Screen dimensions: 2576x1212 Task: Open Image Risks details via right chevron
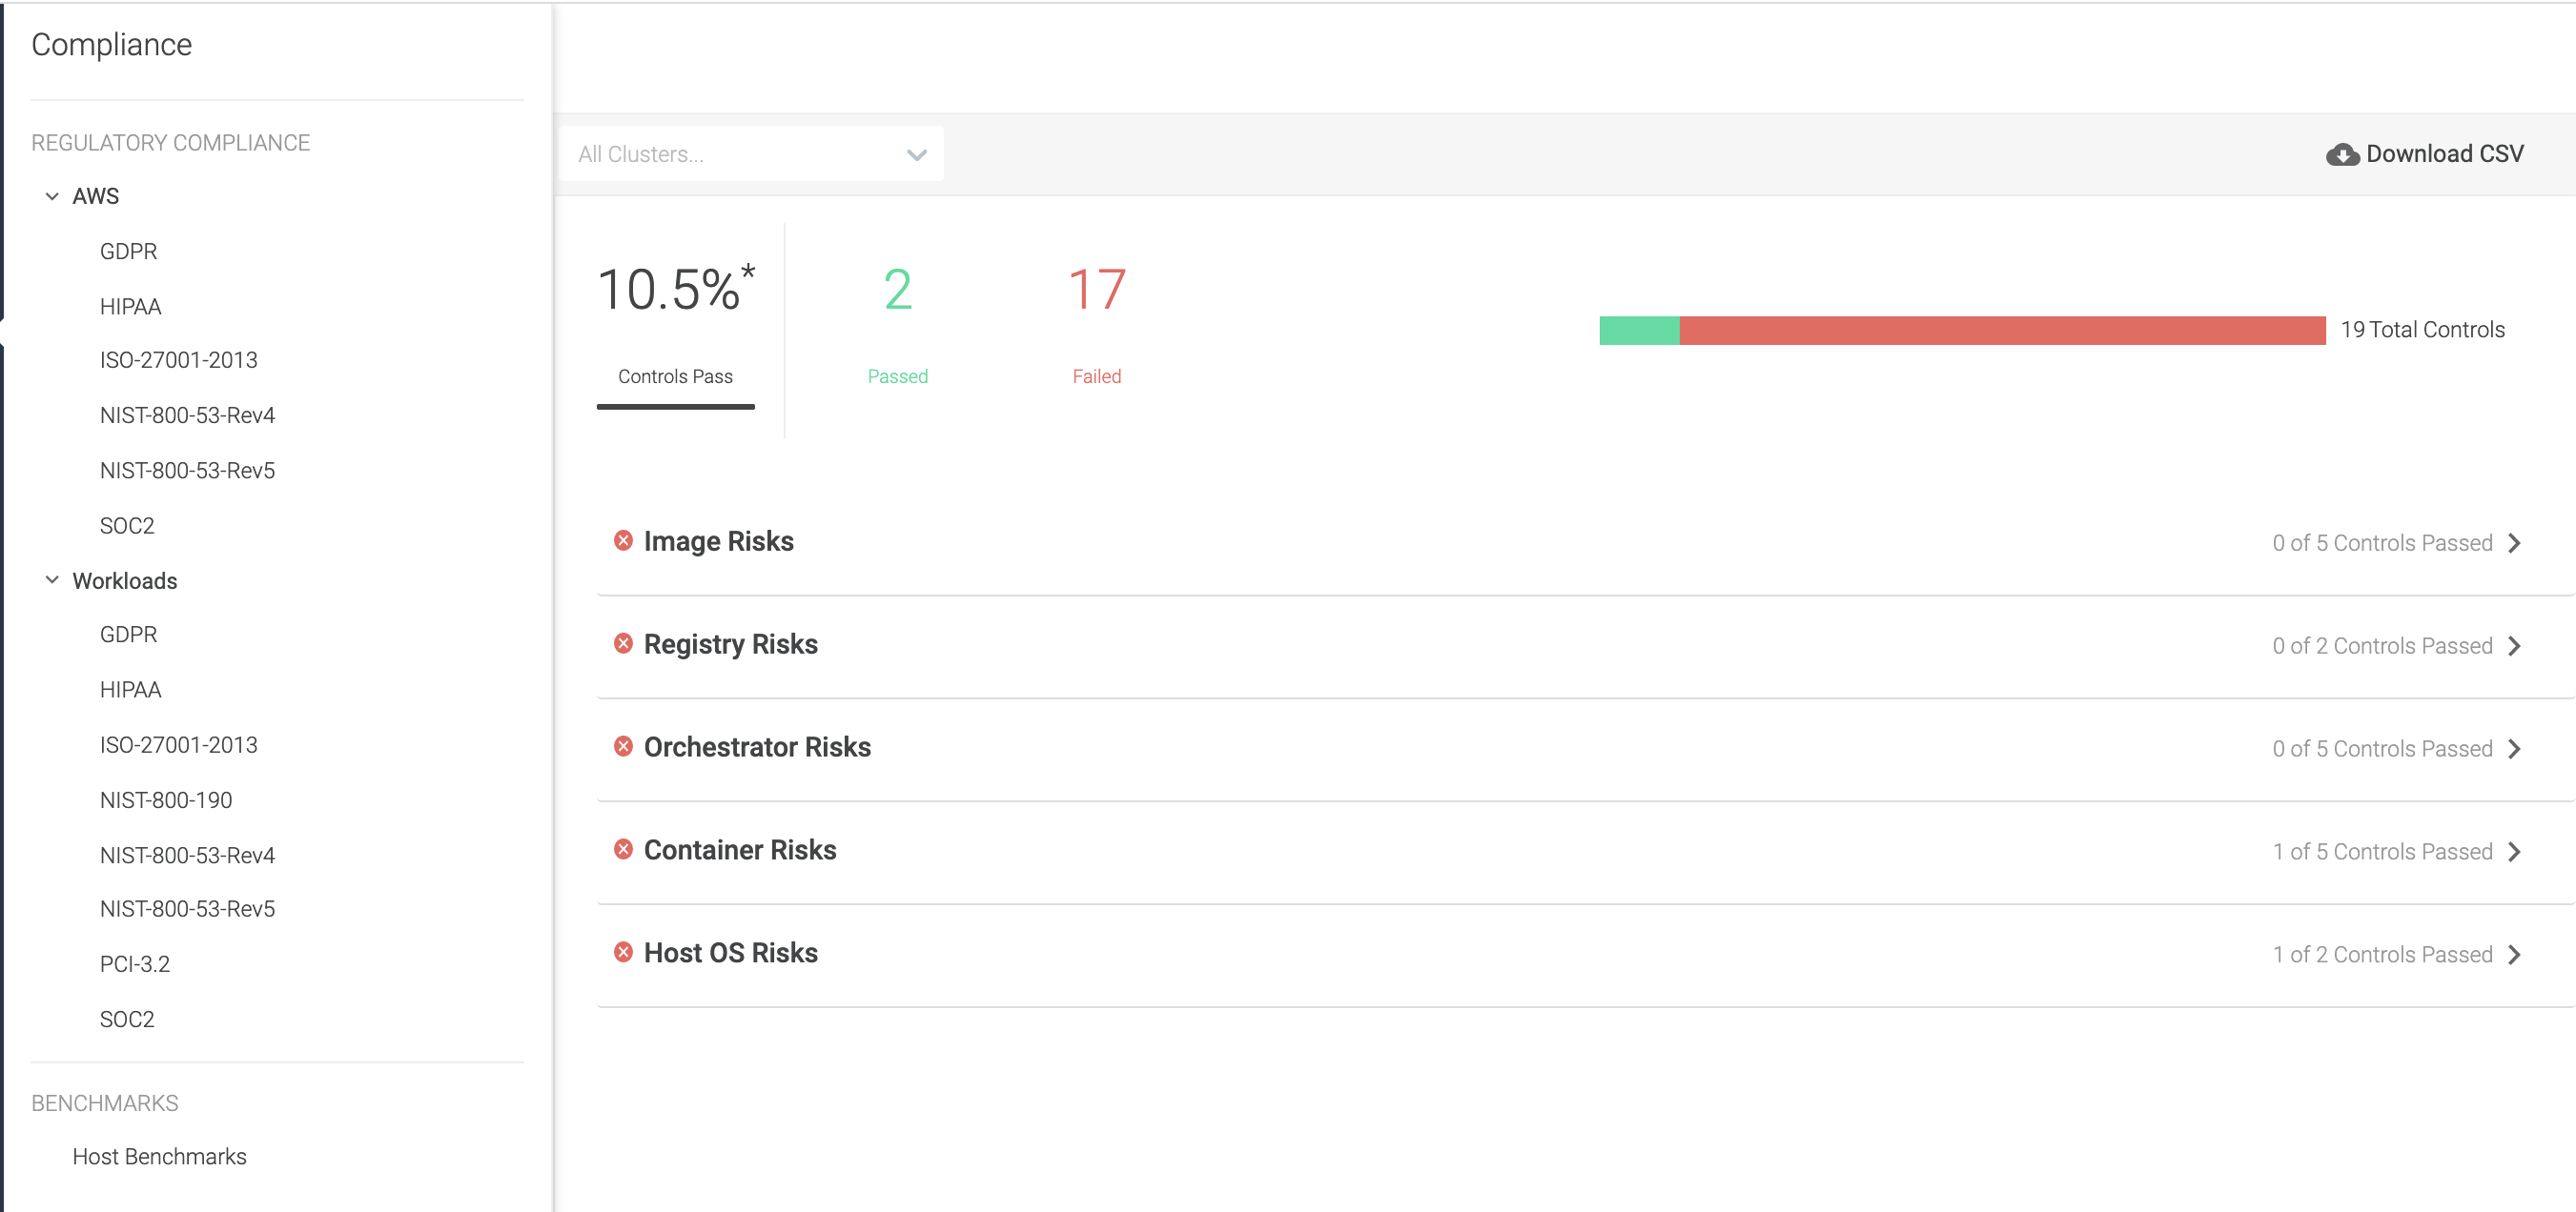2515,542
